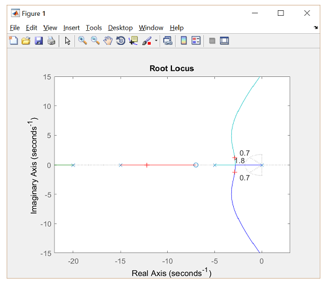Click the dock figure arrow icon

[x=316, y=27]
